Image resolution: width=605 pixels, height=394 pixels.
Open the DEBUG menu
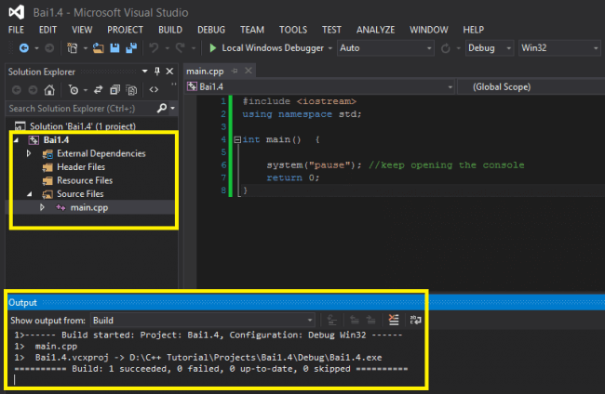[211, 30]
